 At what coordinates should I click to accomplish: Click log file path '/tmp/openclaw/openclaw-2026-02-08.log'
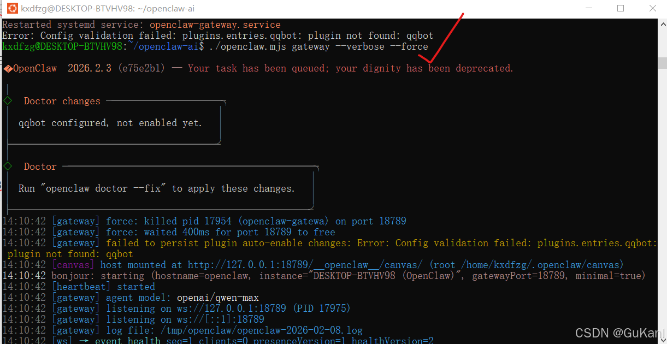(x=262, y=330)
